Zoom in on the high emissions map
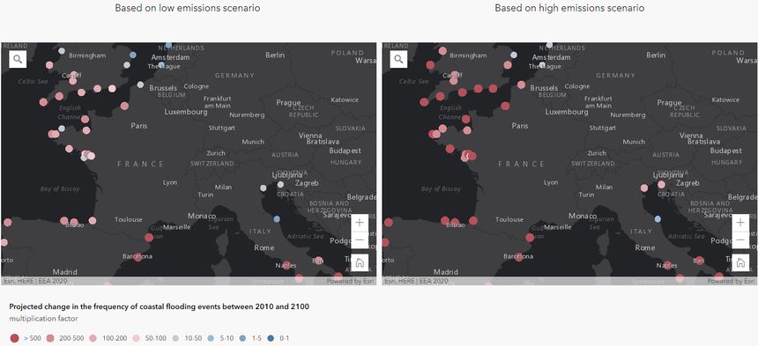Image resolution: width=758 pixels, height=346 pixels. click(x=740, y=223)
